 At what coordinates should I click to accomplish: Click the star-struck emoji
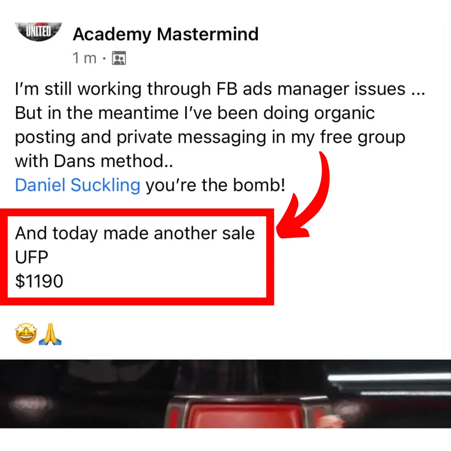26,334
